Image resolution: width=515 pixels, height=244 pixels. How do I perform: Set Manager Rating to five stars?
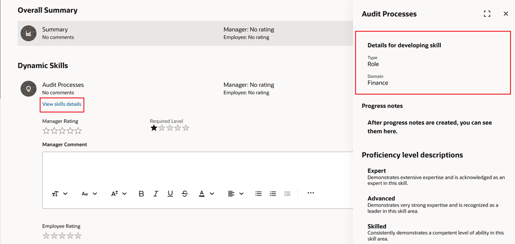point(78,131)
